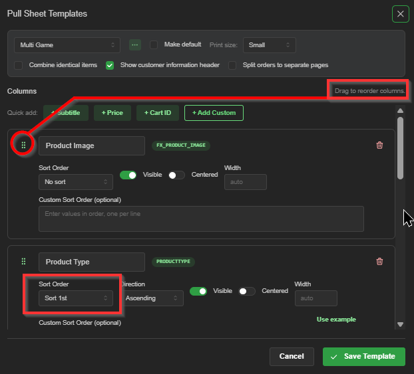Toggle Centered switch for Product Type
The height and width of the screenshot is (374, 414).
[247, 291]
